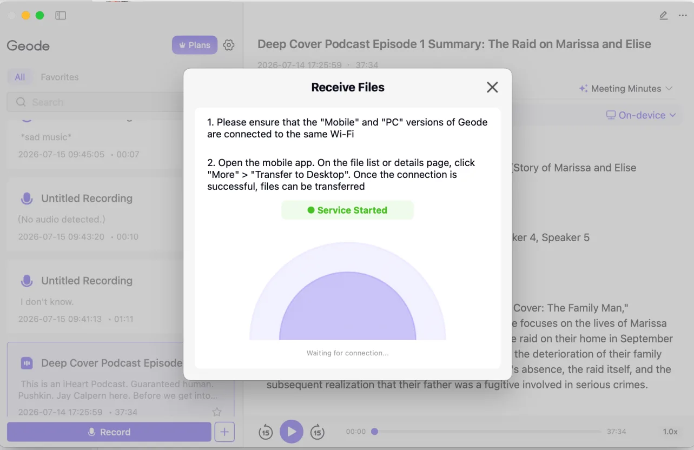Click the Deep Cover Podcast summary title
Viewport: 694px width, 450px height.
point(454,44)
